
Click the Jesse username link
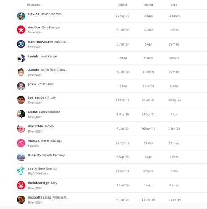32,84
